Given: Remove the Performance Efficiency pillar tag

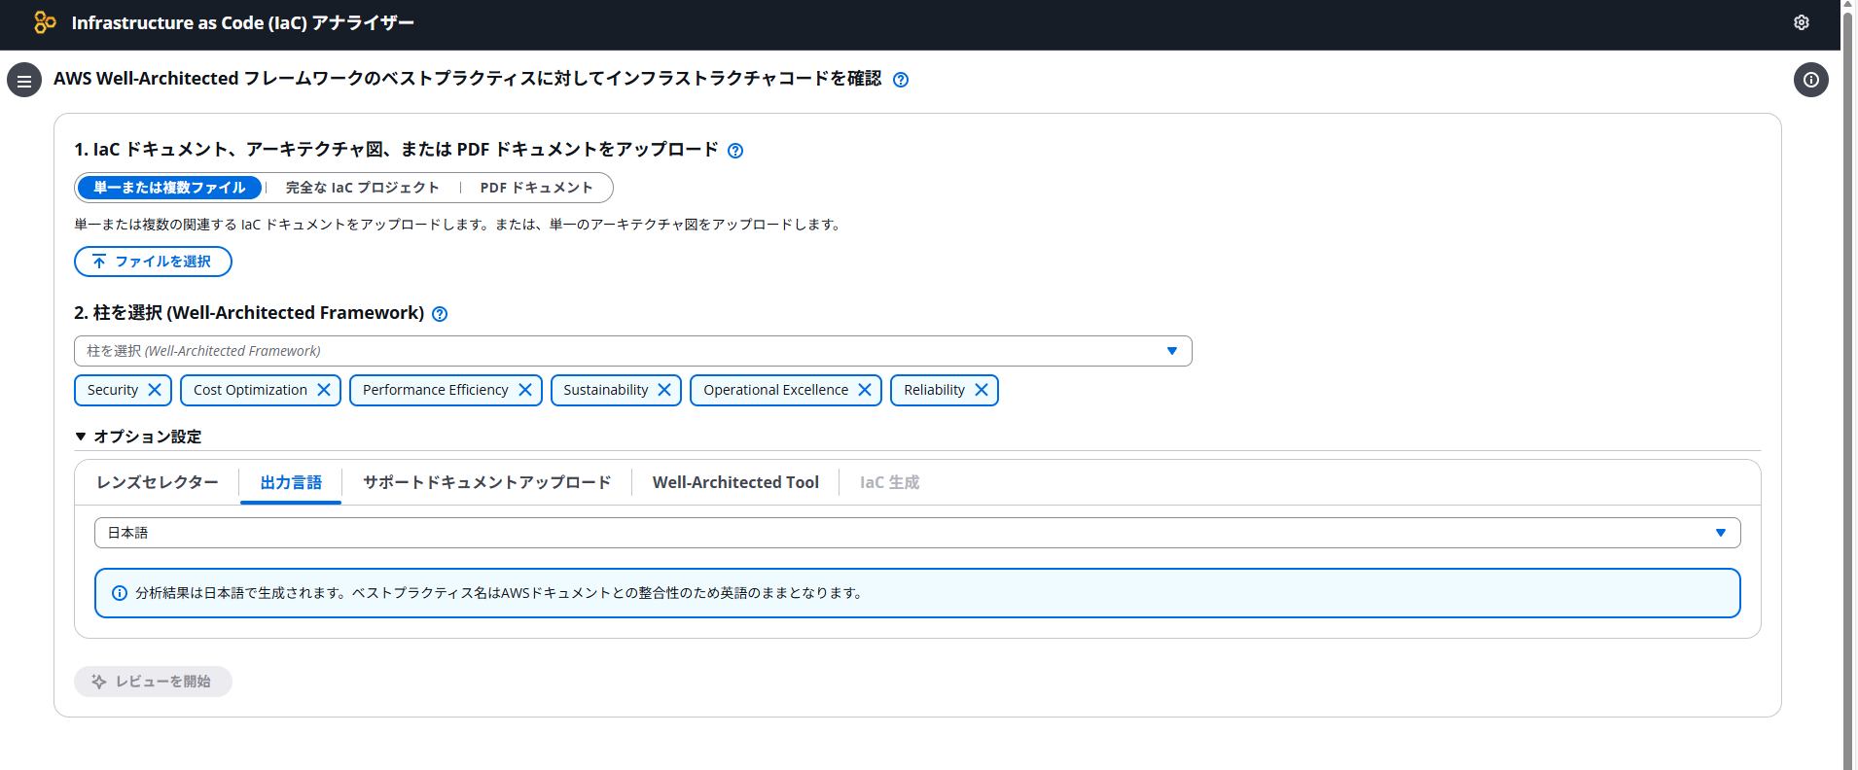Looking at the screenshot, I should click(525, 390).
